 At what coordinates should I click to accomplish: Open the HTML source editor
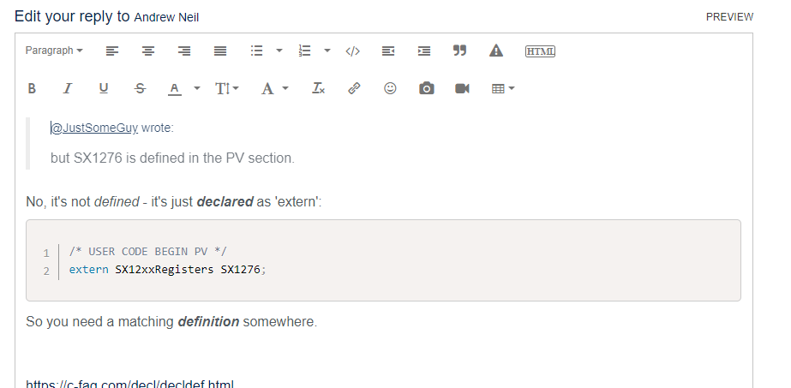540,51
